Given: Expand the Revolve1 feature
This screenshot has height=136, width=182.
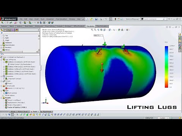Looking at the screenshot, I should pyautogui.click(x=2, y=48).
